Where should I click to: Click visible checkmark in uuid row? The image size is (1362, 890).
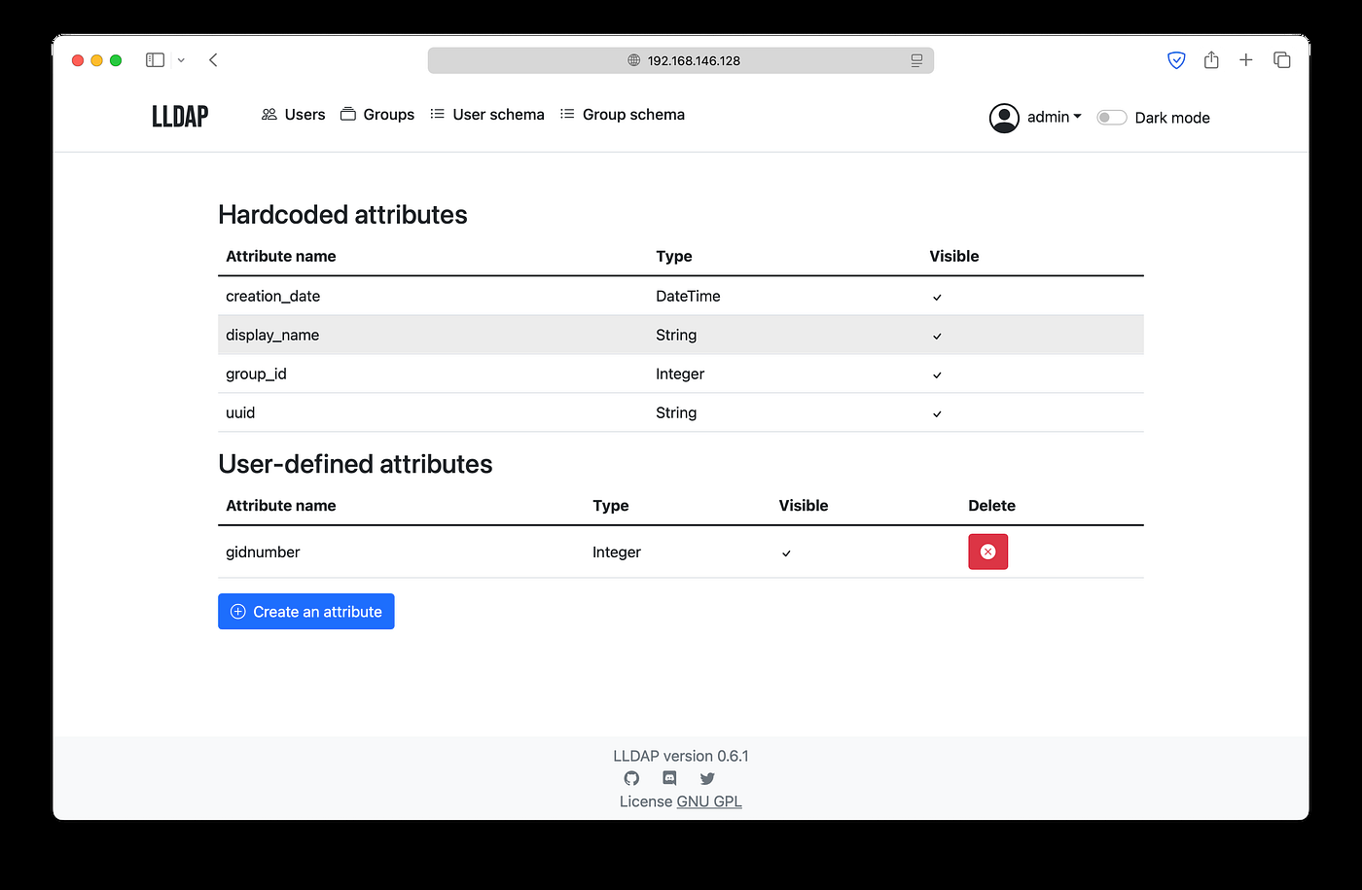coord(937,414)
